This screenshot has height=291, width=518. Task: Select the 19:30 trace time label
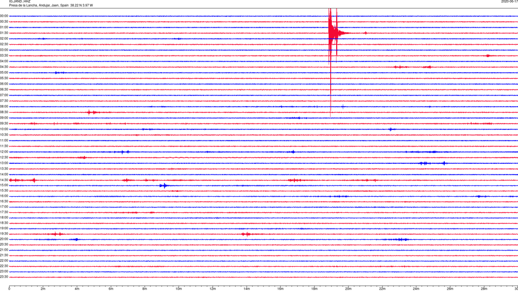4,233
